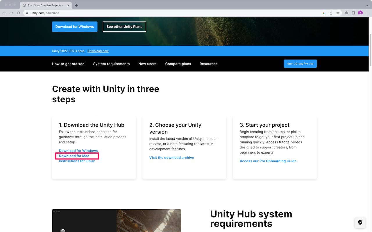The width and height of the screenshot is (372, 232).
Task: Click the Download for Mac link
Action: click(74, 156)
